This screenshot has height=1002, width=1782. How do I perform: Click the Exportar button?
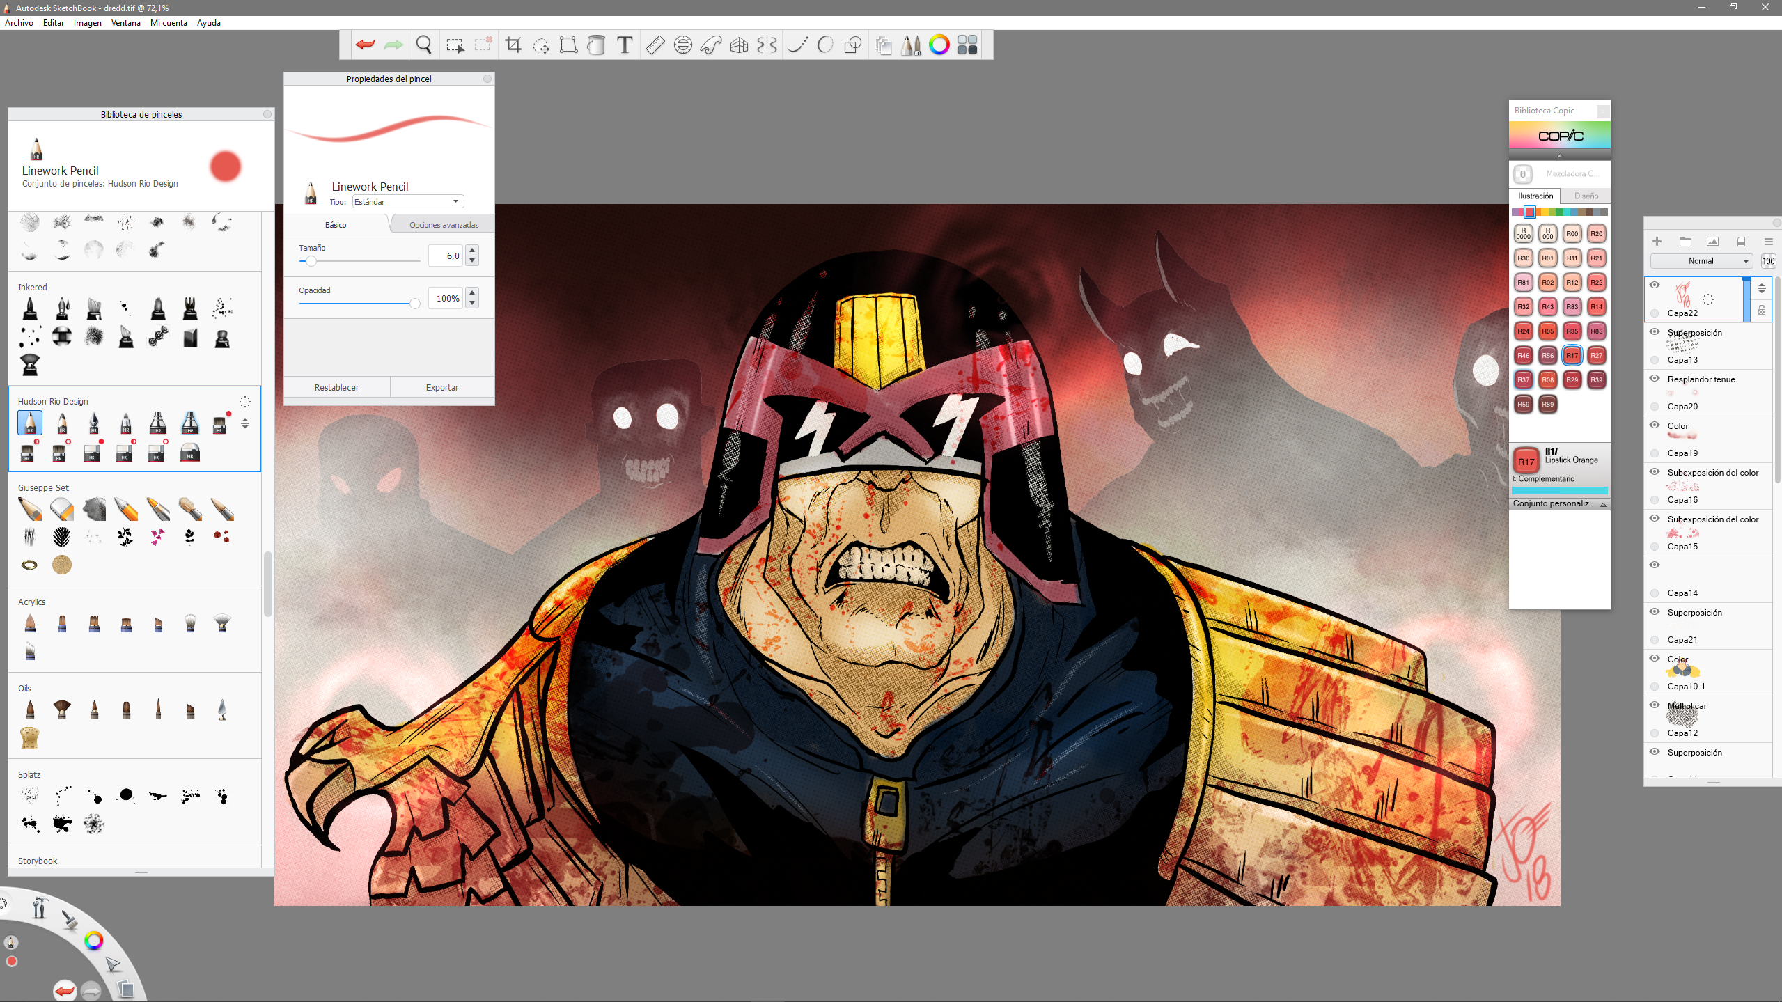441,388
